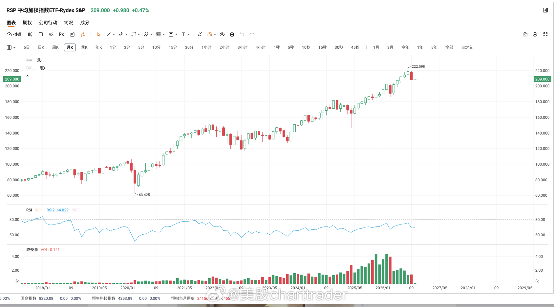Expand trend line tool options arrow

pos(114,34)
